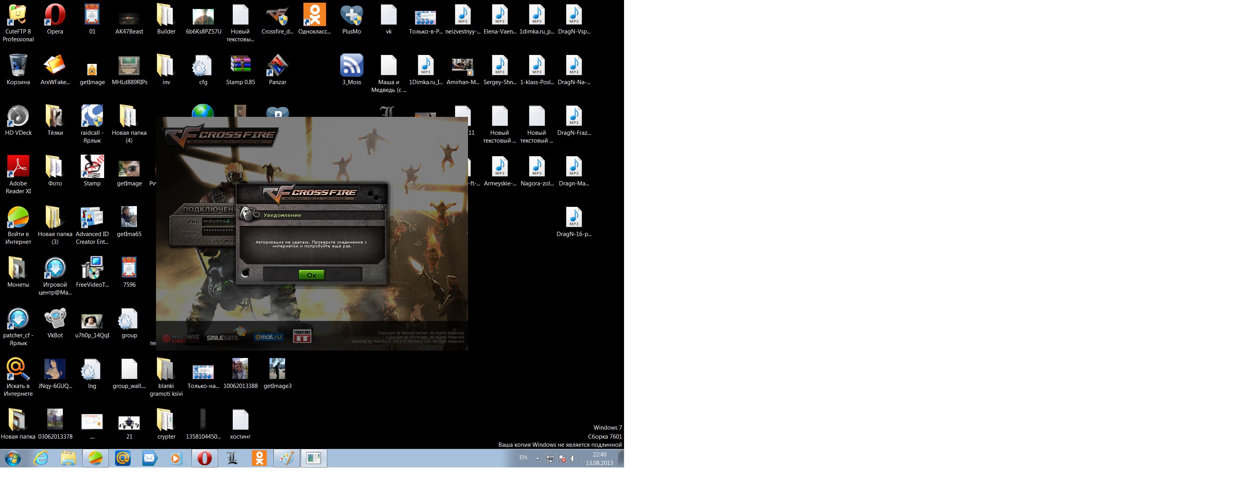The height and width of the screenshot is (490, 1243).
Task: Select the Корзина recycle bin
Action: coord(18,70)
